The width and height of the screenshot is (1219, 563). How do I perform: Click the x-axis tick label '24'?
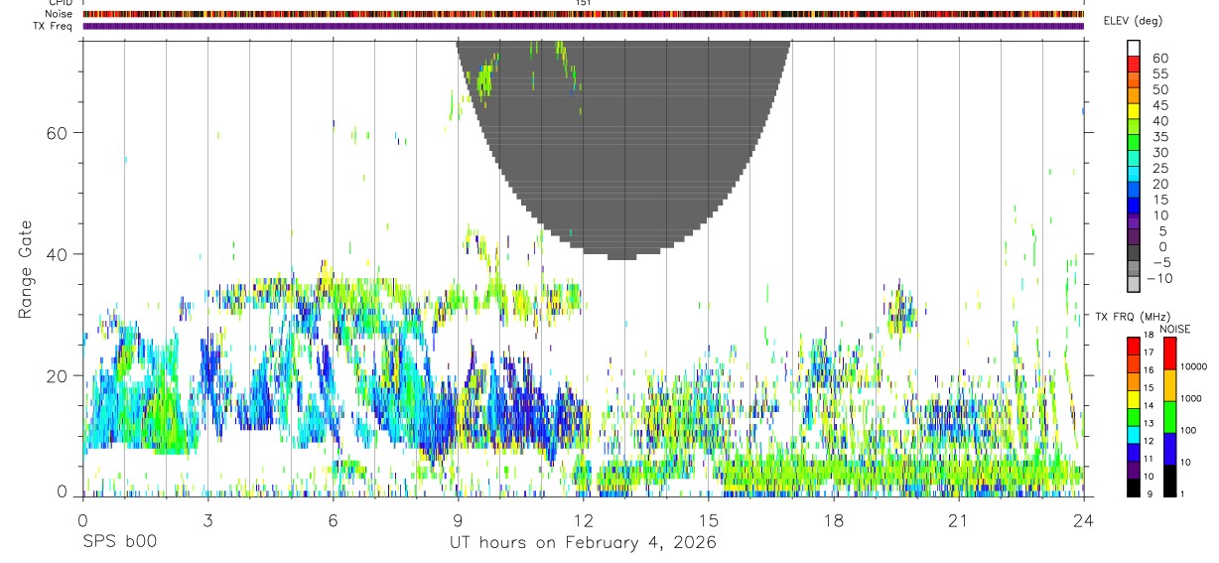pos(1083,520)
